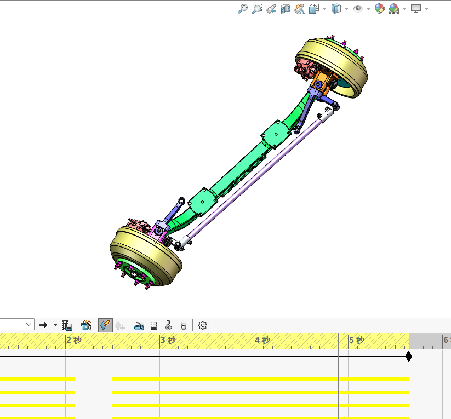Screen dimensions: 451x419
Task: Toggle Hide/Show Items eye icon
Action: (x=358, y=9)
